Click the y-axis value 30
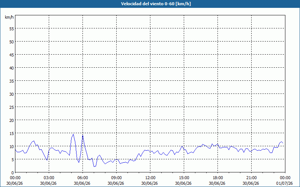Viewport: 300px width, 187px height. [x=12, y=94]
